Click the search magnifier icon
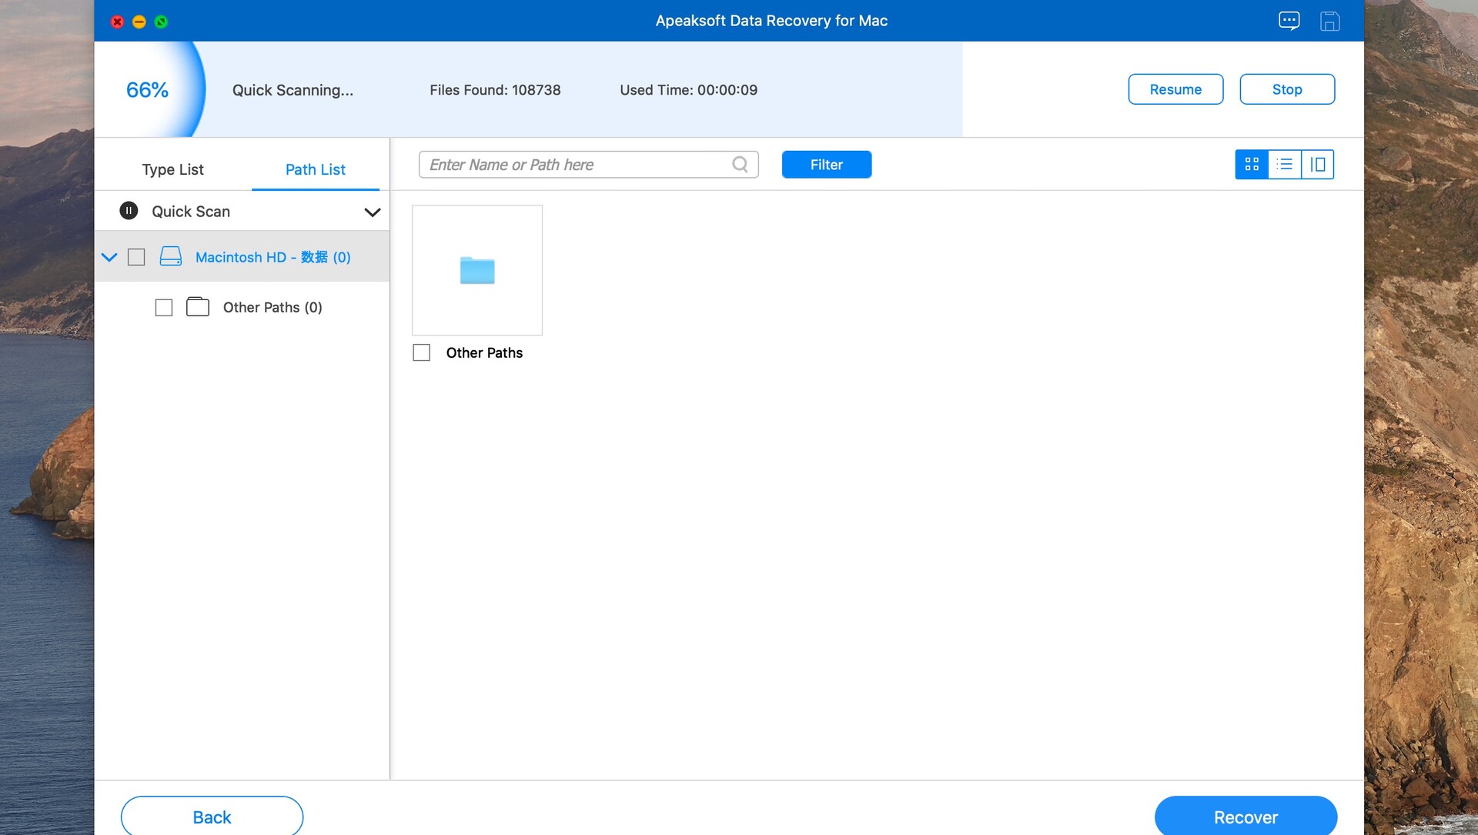The image size is (1478, 835). (x=740, y=165)
